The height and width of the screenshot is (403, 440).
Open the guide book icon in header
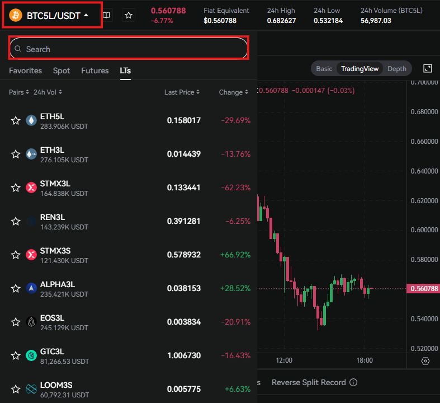pyautogui.click(x=106, y=15)
